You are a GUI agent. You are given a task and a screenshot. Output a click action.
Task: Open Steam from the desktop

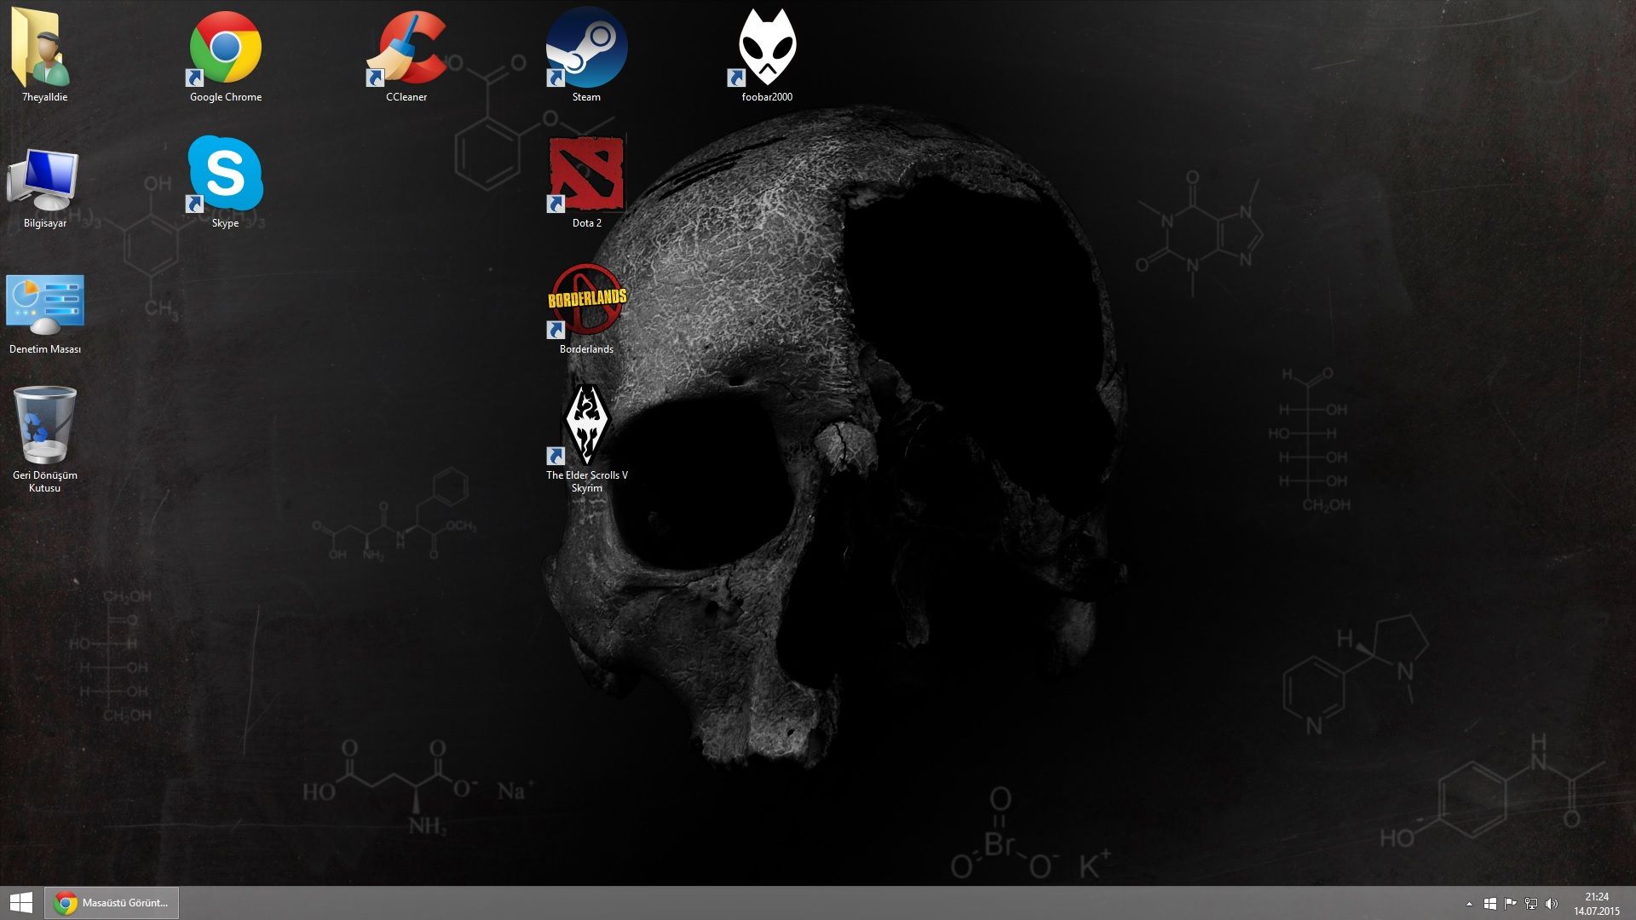pyautogui.click(x=585, y=47)
